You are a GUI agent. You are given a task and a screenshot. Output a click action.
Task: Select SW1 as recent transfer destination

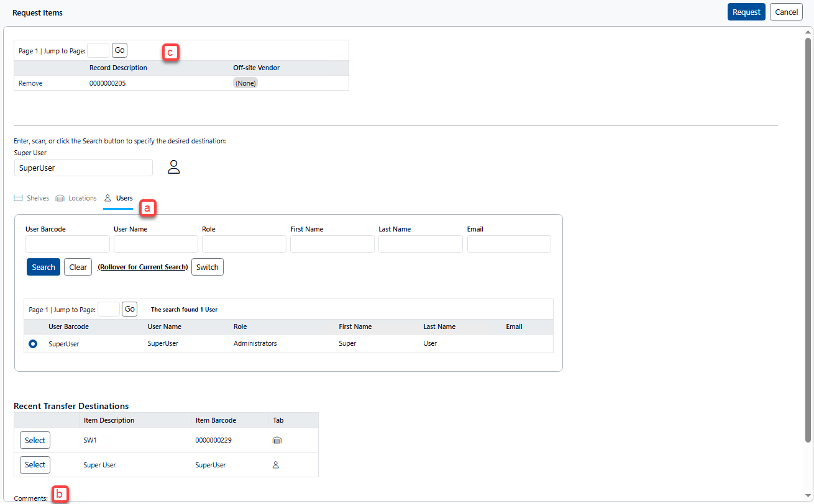click(35, 440)
